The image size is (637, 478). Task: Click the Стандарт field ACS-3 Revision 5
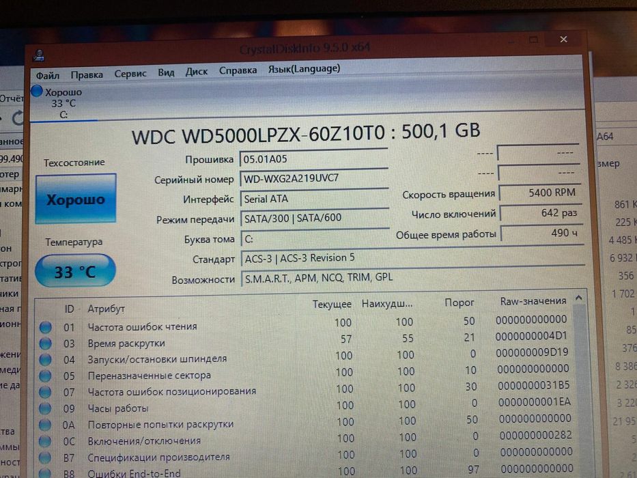pos(413,257)
